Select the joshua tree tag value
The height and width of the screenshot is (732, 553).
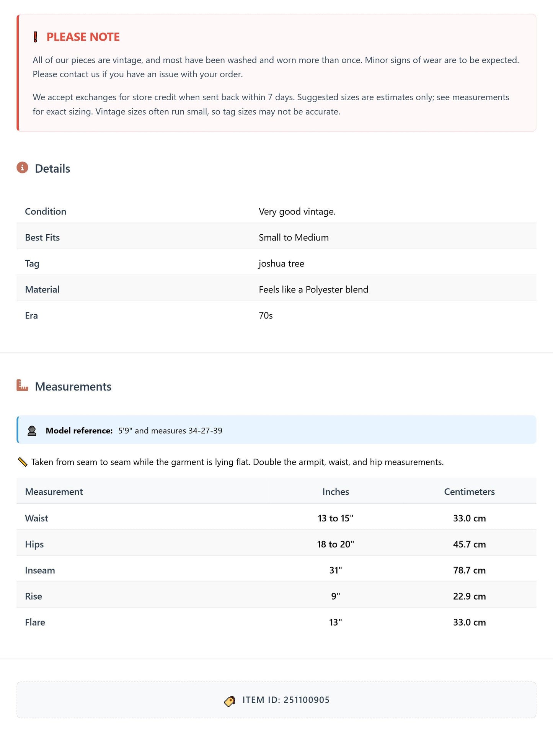281,263
